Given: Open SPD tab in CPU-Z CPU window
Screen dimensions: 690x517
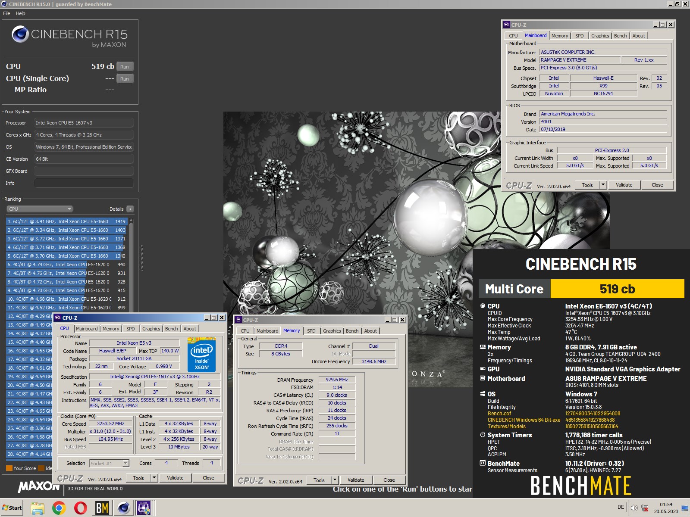Looking at the screenshot, I should point(131,329).
